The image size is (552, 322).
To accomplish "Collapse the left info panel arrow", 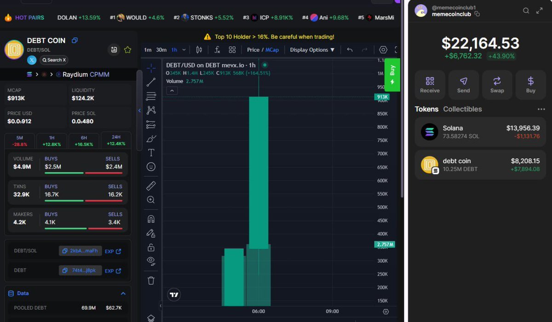I will [139, 110].
